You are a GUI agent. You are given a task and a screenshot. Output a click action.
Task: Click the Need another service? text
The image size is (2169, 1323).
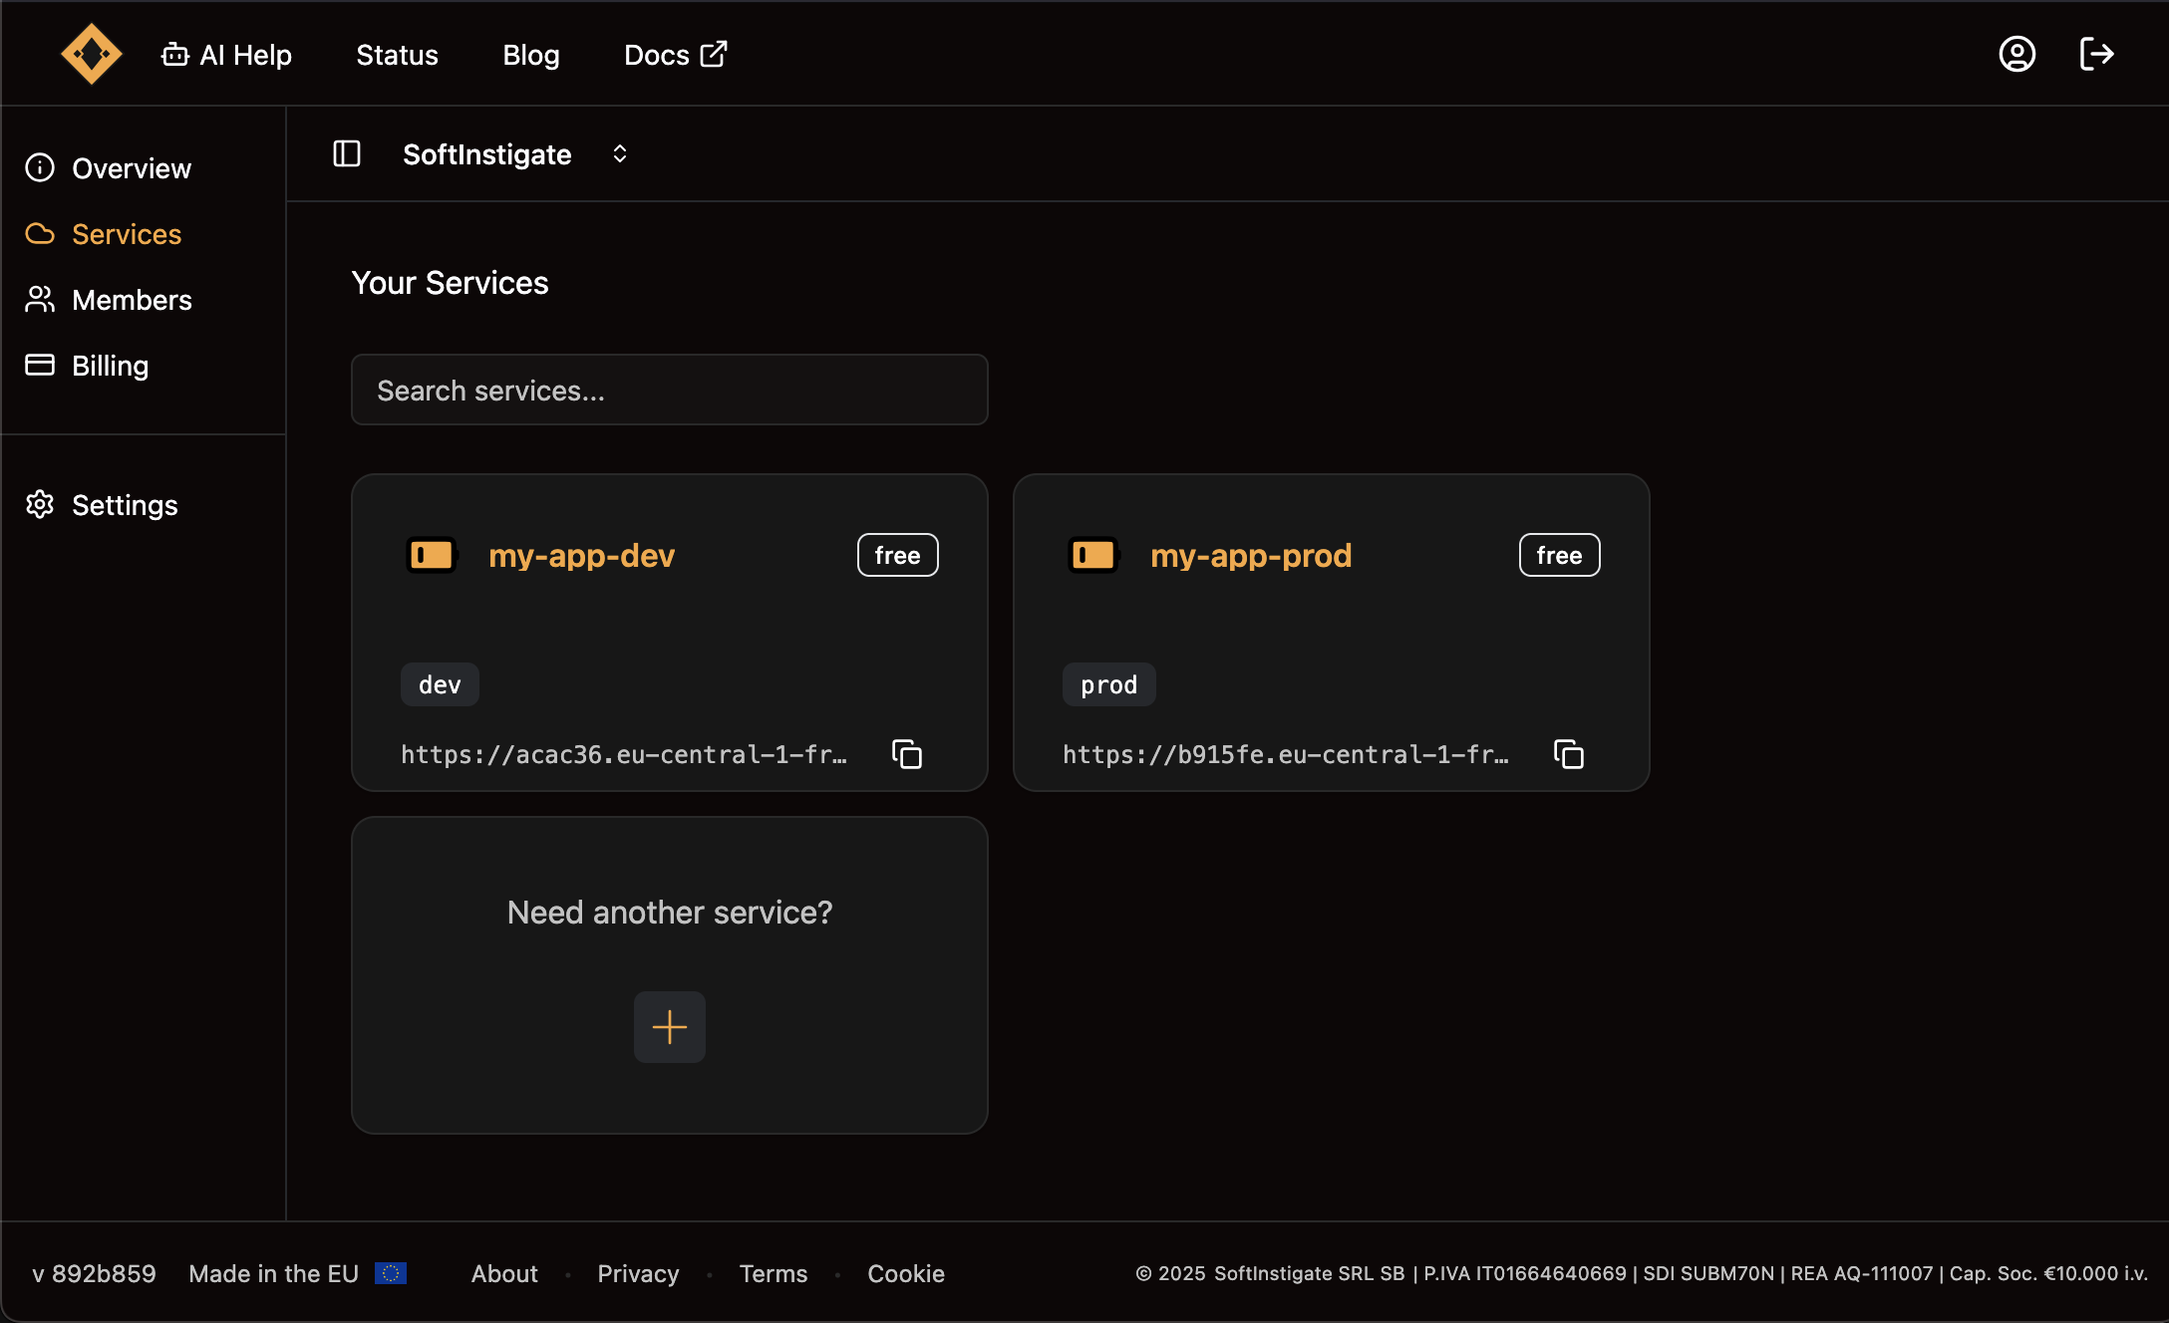click(x=669, y=912)
